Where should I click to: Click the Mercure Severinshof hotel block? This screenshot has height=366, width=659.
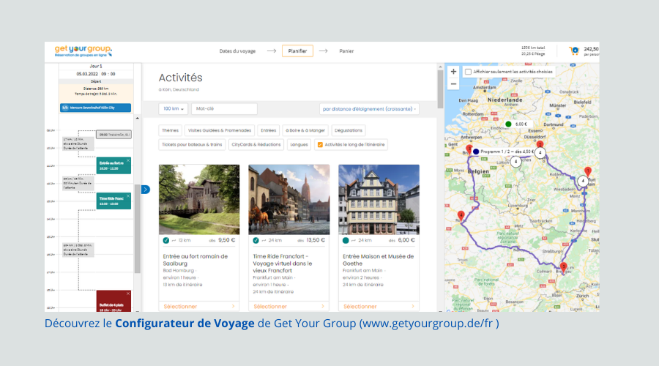coord(95,108)
